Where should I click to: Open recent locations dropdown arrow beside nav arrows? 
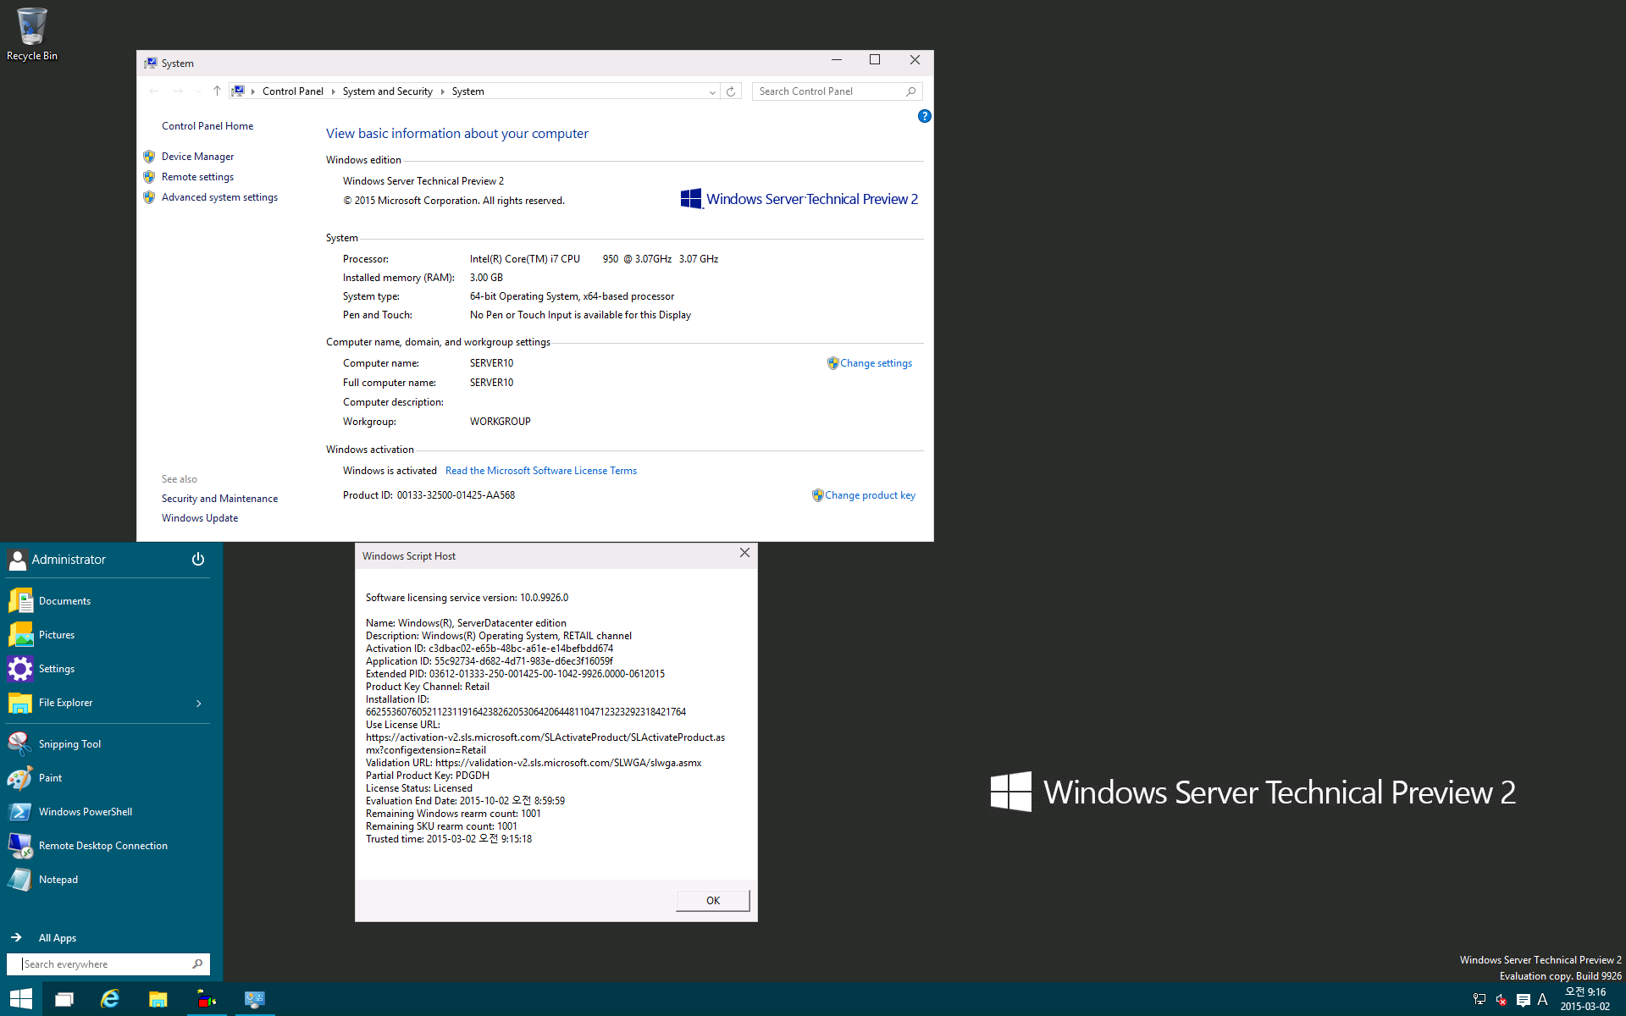(x=198, y=91)
